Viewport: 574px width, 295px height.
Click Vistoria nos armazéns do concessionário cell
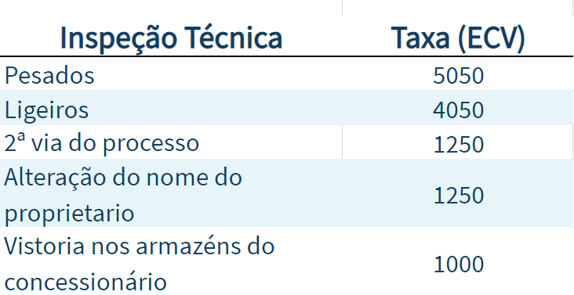coord(139,264)
